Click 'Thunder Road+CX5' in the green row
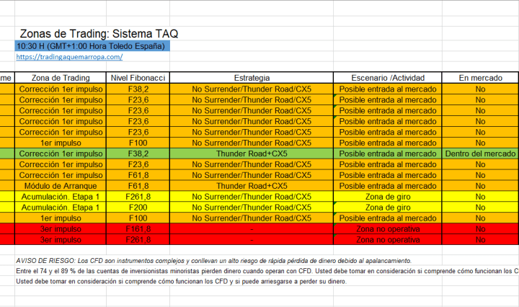Screen dimensions: 519x307 pos(252,154)
